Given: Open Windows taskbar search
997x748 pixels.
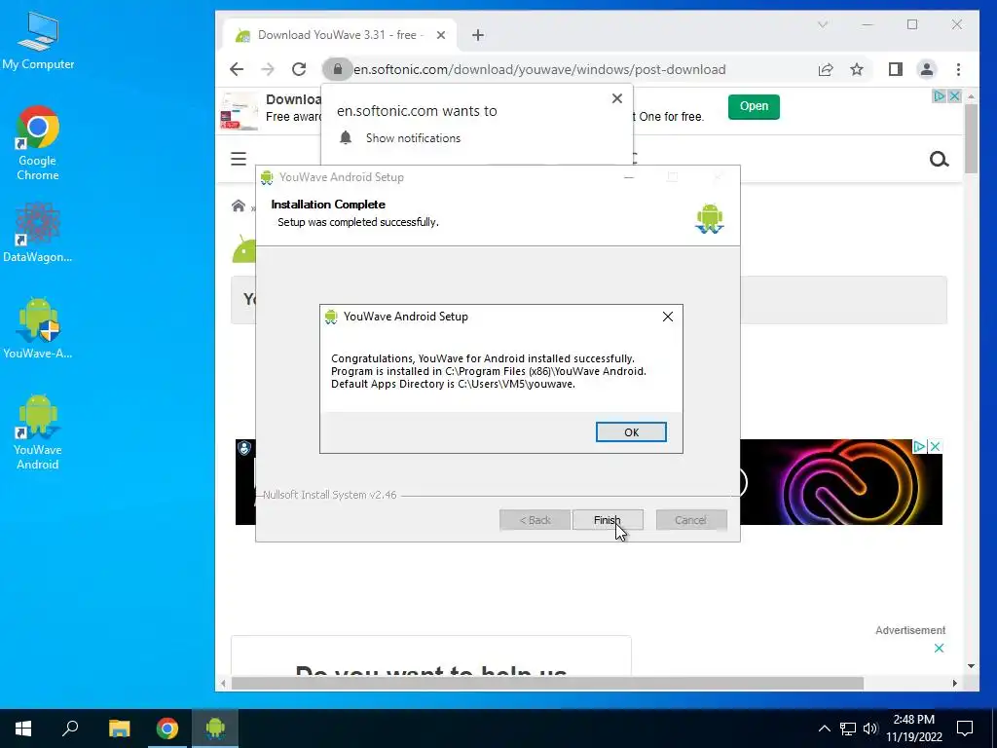Looking at the screenshot, I should click(x=70, y=729).
